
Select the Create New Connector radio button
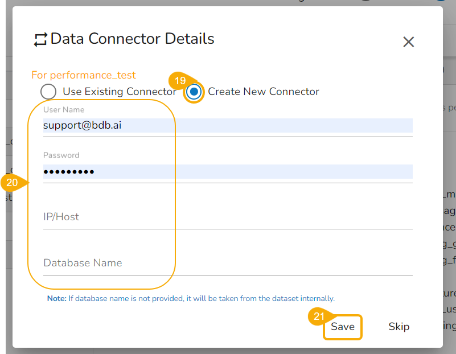194,92
